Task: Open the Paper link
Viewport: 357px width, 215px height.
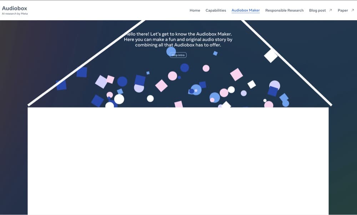Action: (343, 10)
